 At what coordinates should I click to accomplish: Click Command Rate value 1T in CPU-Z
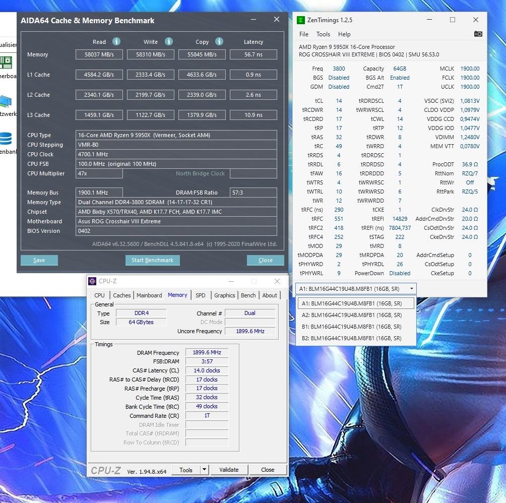pyautogui.click(x=207, y=415)
